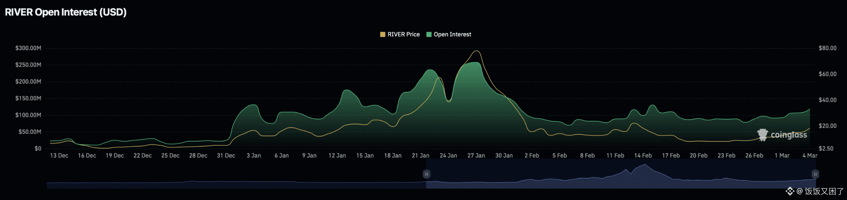The height and width of the screenshot is (200, 847).
Task: Grab the right range slider handle
Action: (815, 174)
